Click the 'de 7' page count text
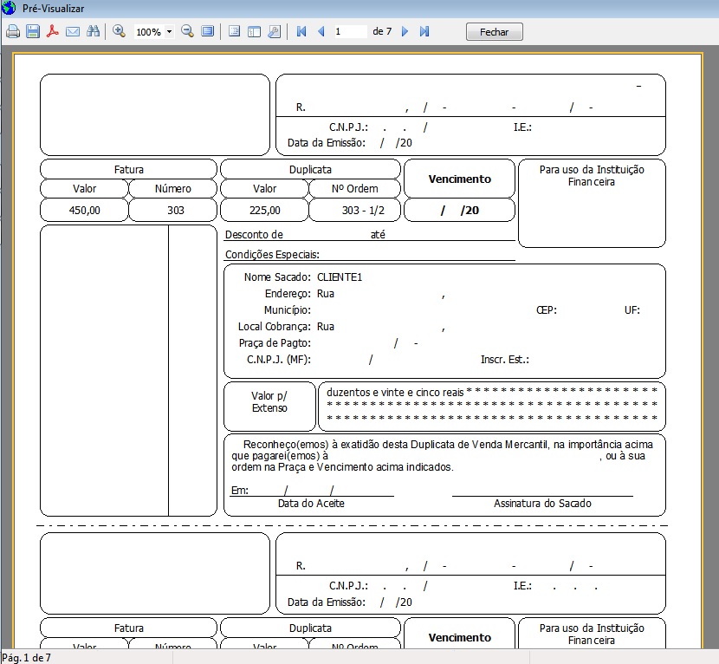Viewport: 719px width, 664px height. [382, 31]
